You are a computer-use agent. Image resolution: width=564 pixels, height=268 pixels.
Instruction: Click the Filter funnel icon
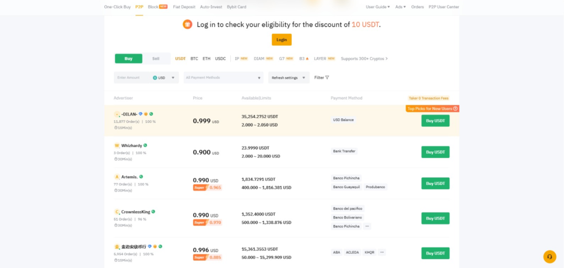click(327, 77)
